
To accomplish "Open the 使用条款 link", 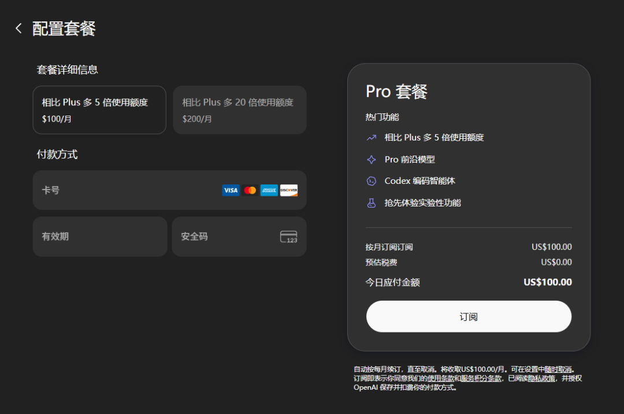I will point(441,379).
